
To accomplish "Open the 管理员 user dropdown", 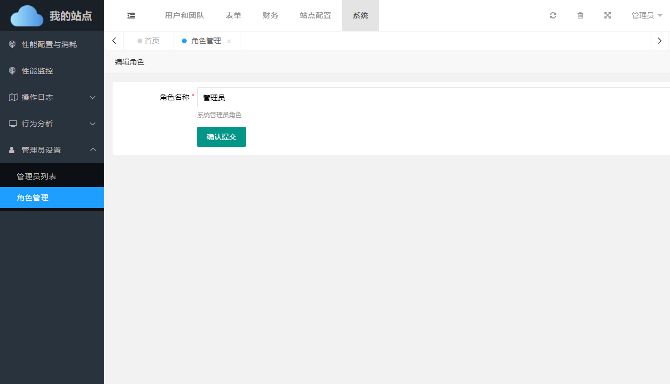I will click(647, 16).
